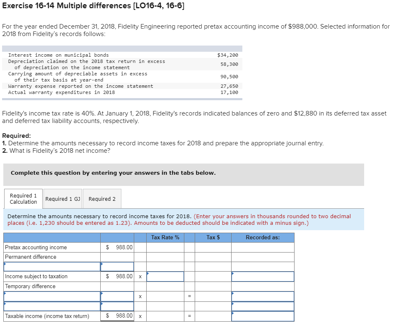Screen dimensions: 401x325
Task: Open the Recorded as dropdown beside first temporary difference
Action: [263, 296]
